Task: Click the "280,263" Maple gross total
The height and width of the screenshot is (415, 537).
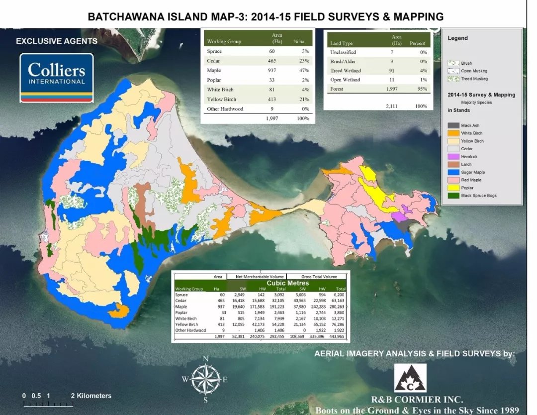Action: click(x=337, y=307)
